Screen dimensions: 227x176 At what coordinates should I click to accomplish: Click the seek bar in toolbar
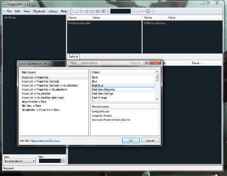188,11
